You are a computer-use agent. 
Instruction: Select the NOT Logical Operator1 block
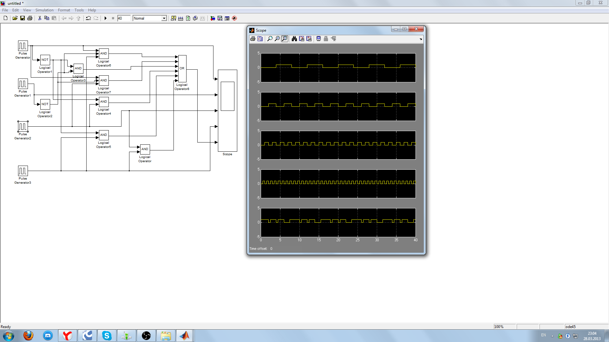click(45, 60)
